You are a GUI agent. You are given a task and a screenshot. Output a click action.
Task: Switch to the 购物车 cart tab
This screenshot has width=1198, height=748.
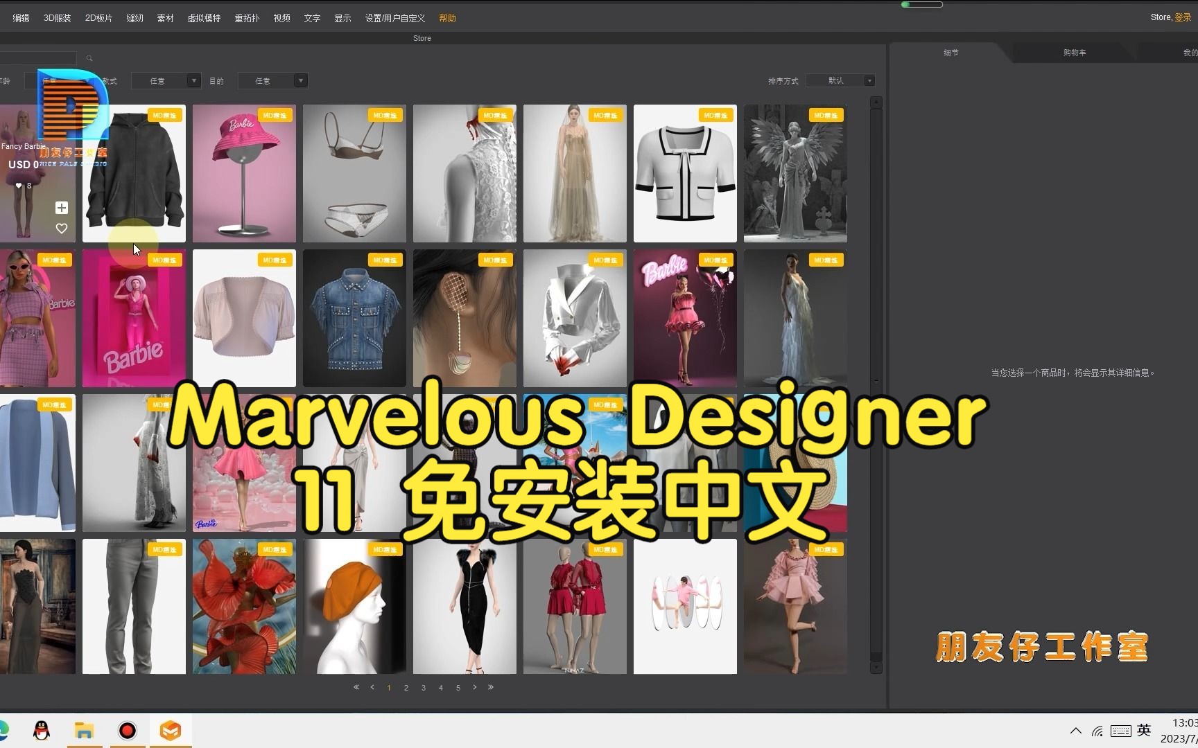click(x=1075, y=53)
